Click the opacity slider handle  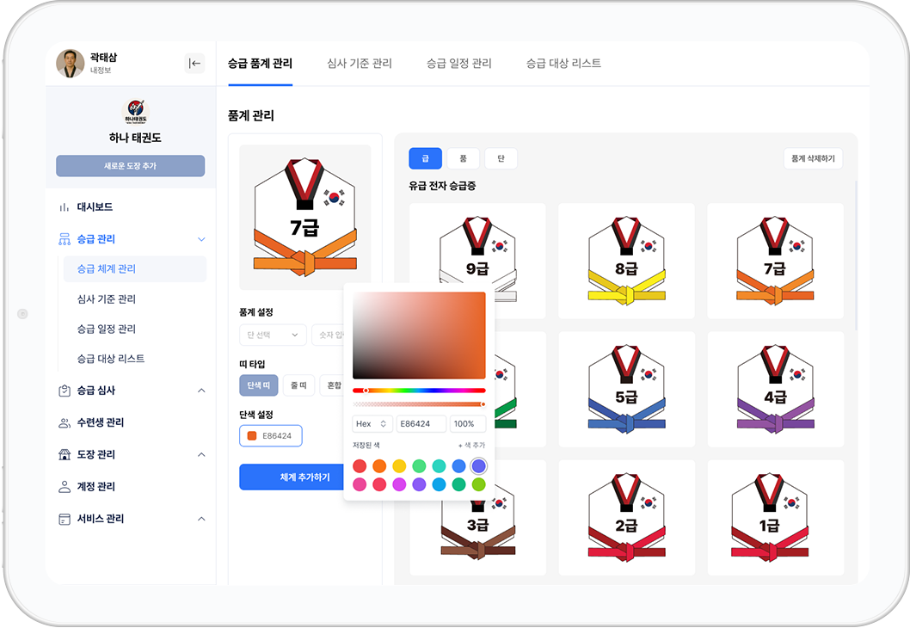(x=483, y=404)
